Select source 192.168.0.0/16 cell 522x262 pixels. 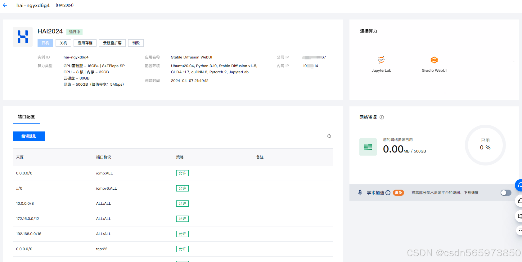coord(29,234)
